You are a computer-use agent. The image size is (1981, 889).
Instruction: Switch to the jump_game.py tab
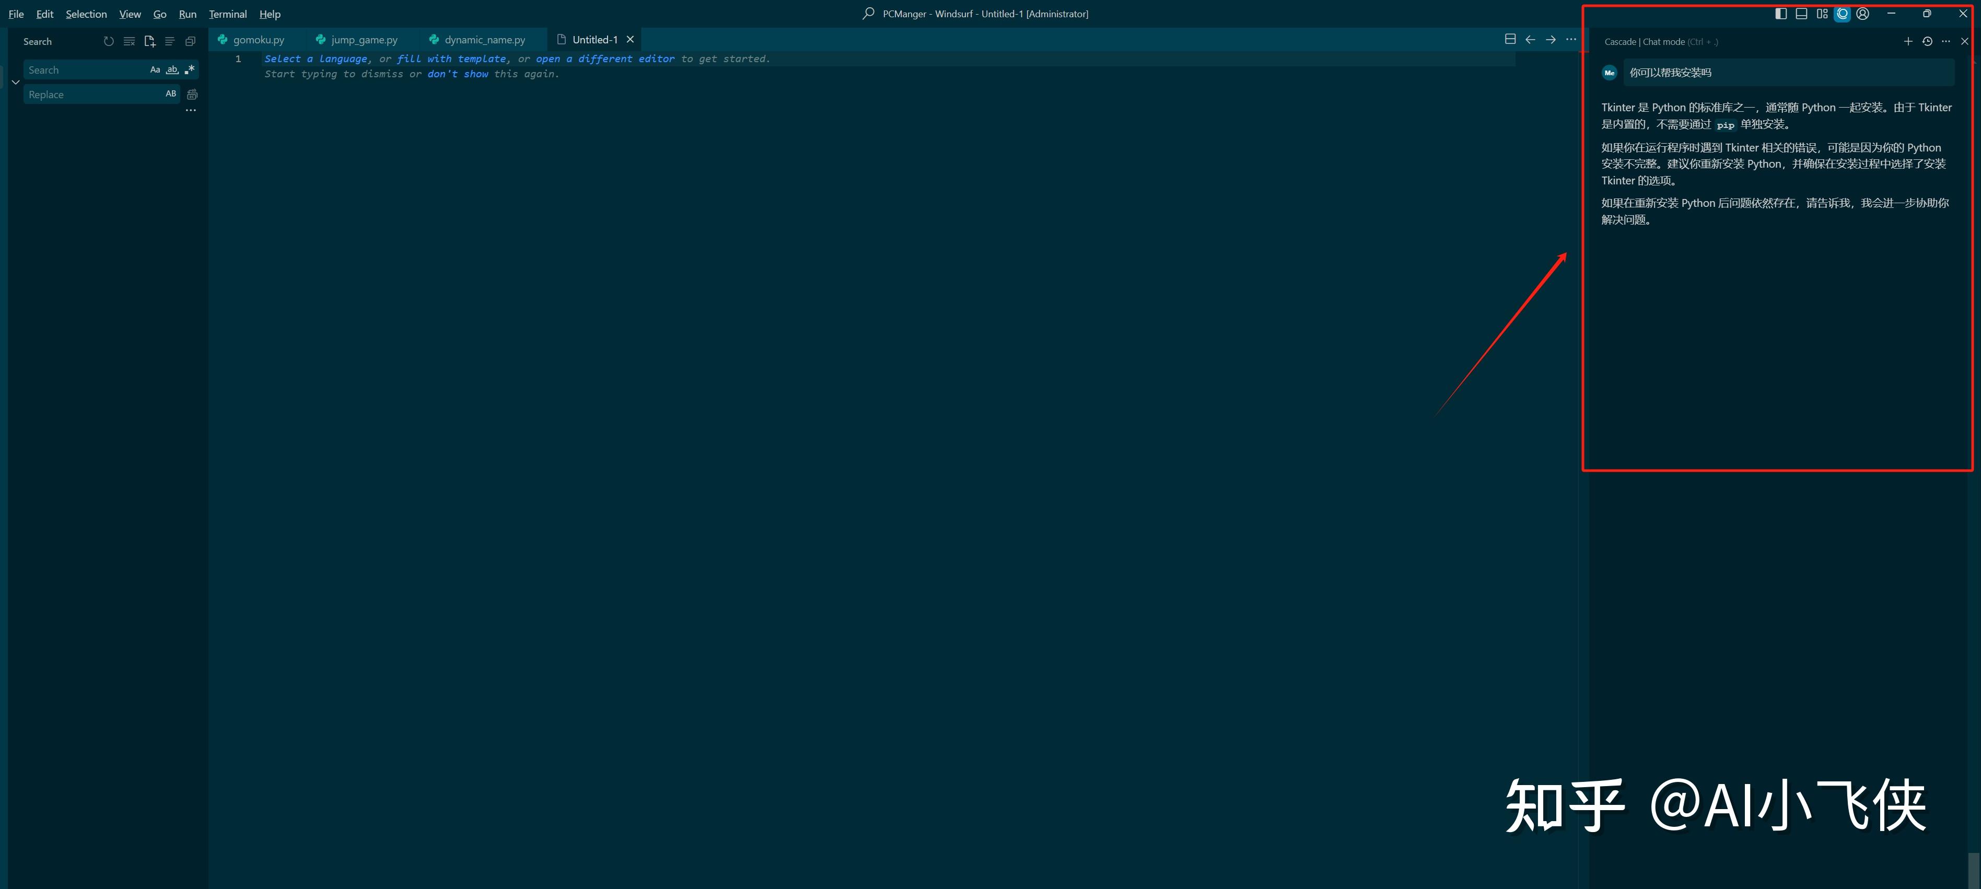tap(364, 40)
